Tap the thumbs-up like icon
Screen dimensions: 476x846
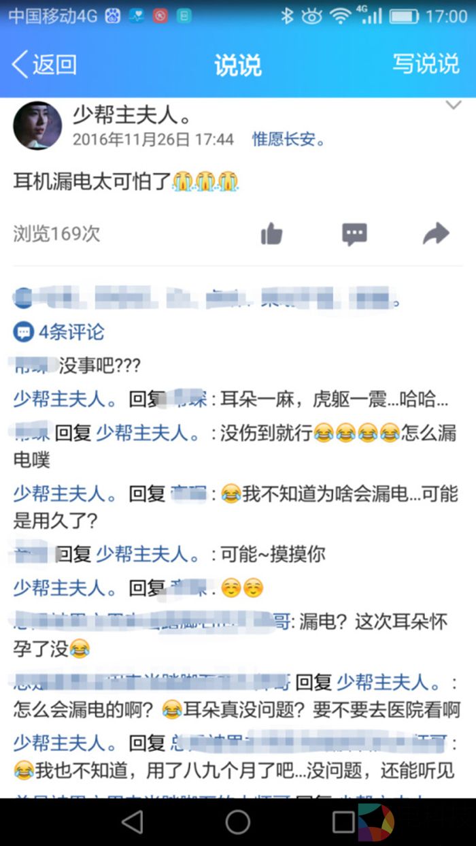[271, 234]
